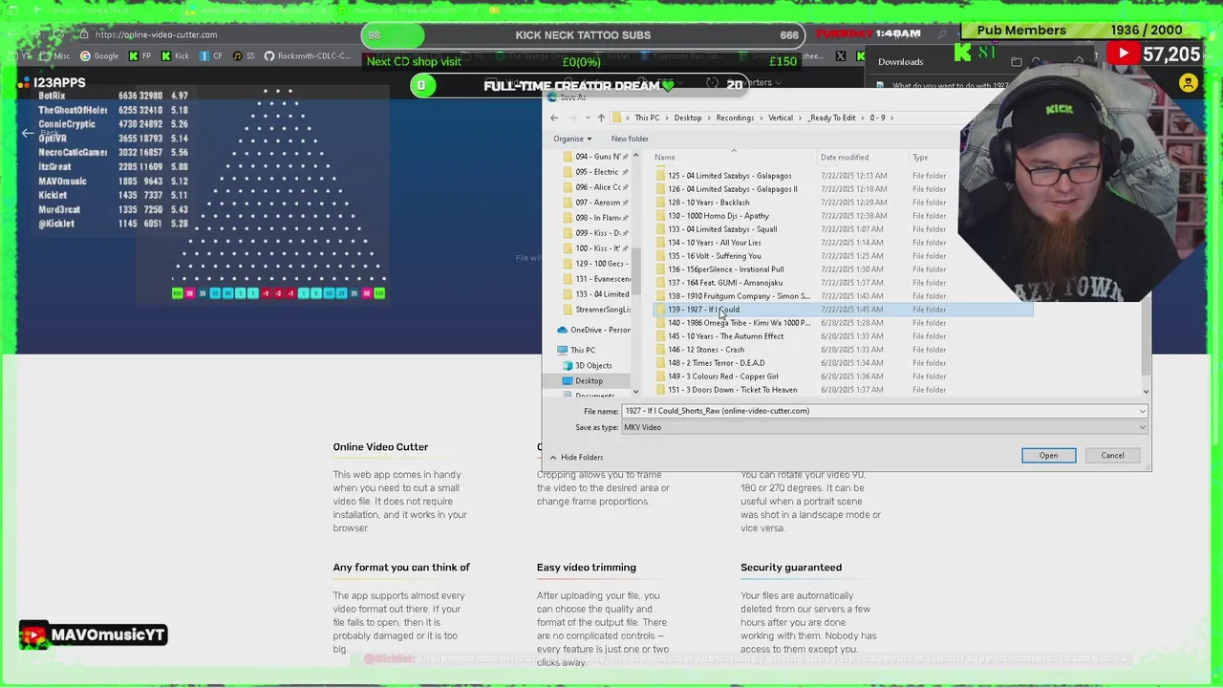Click file list scroll down arrow

1147,391
